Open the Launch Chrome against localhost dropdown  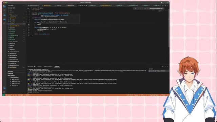(156, 8)
